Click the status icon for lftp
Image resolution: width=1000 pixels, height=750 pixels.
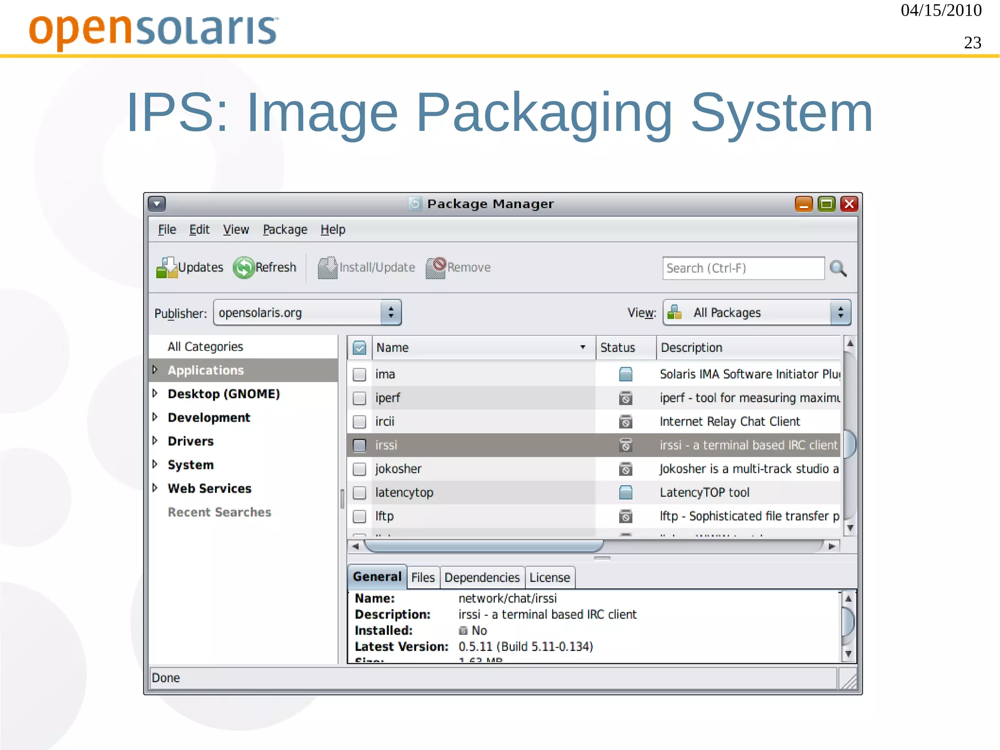[625, 516]
